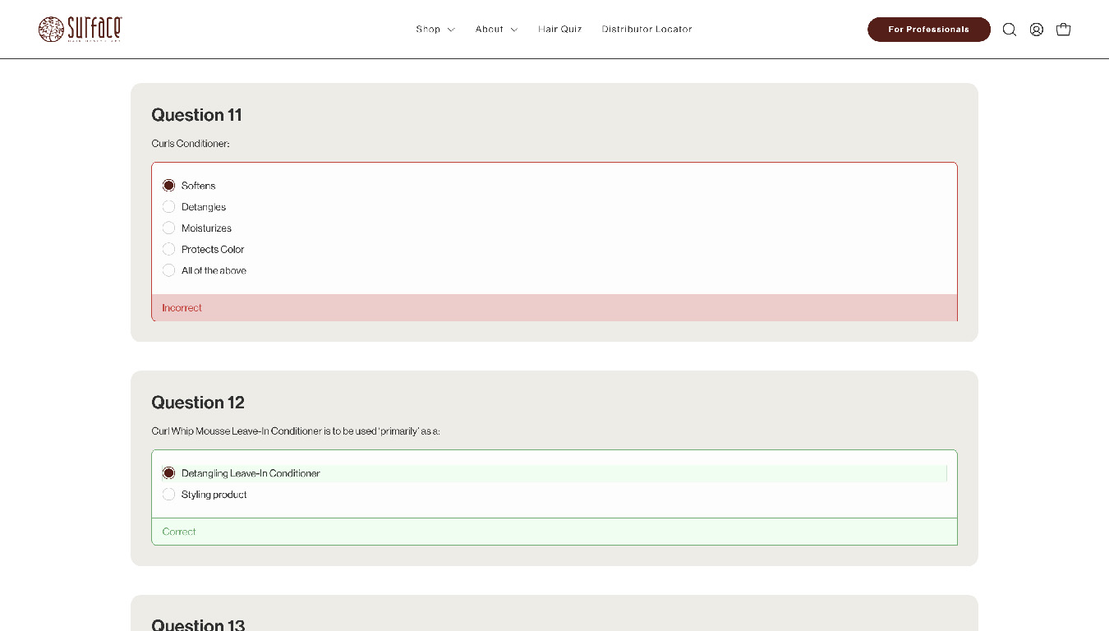
Task: Pick the Protects Color option
Action: coord(168,249)
